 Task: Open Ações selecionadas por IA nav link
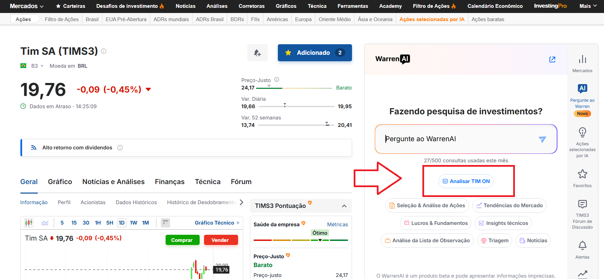[x=432, y=19]
